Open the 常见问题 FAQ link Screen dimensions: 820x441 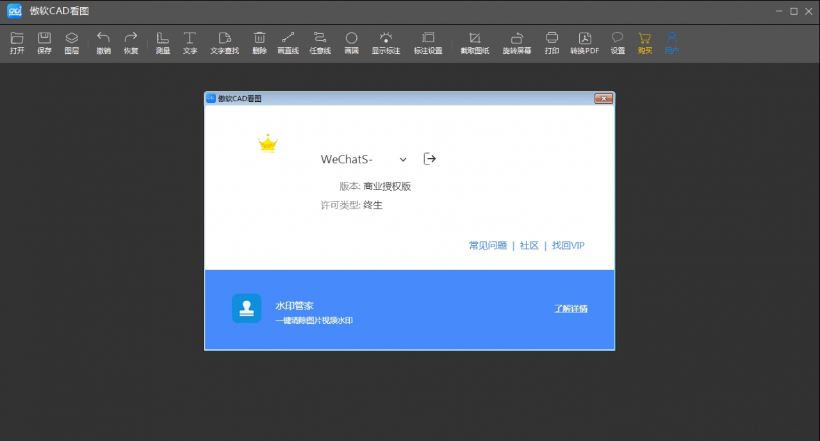pos(488,246)
